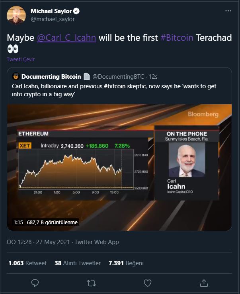View the 38 Alıntı Tweetler list
The width and height of the screenshot is (240, 294).
pyautogui.click(x=78, y=263)
